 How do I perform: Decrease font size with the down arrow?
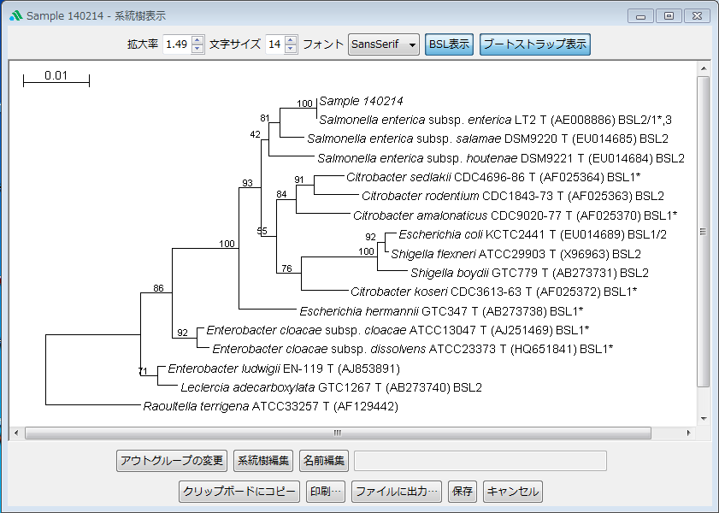[x=291, y=49]
